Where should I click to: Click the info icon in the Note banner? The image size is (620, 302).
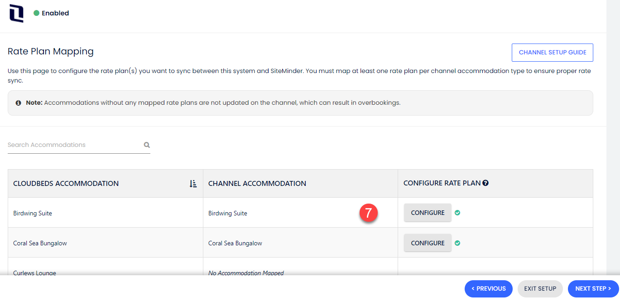click(18, 102)
